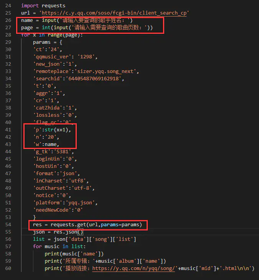The width and height of the screenshot is (259, 280).
Task: Click line number 54 in the gutter
Action: click(x=8, y=224)
